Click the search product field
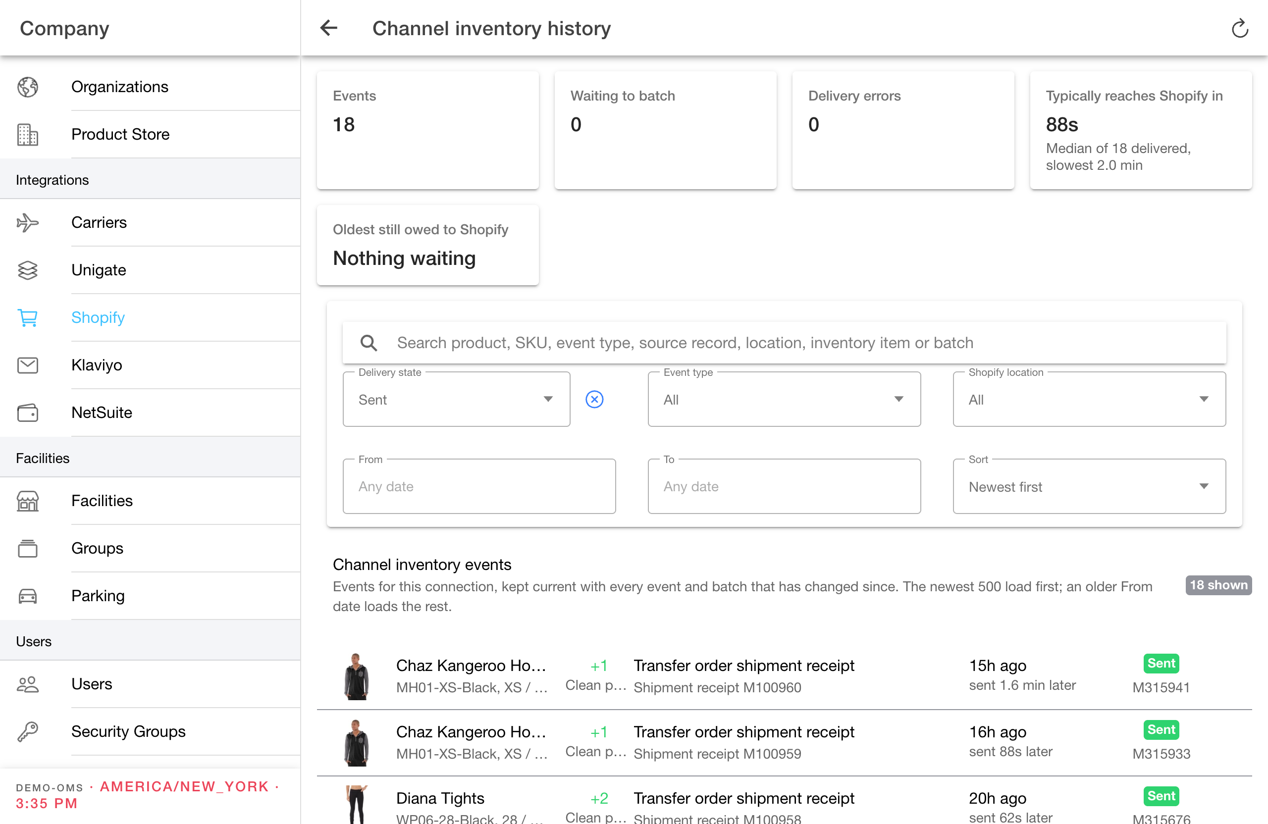Image resolution: width=1268 pixels, height=824 pixels. 784,343
